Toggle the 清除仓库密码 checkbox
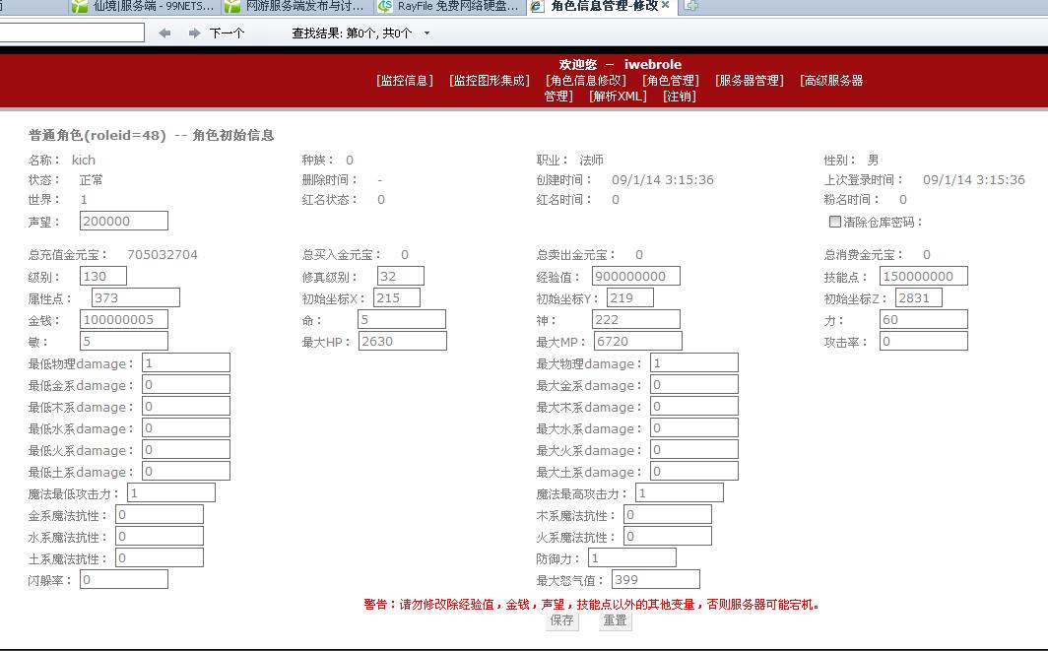This screenshot has width=1048, height=651. tap(835, 222)
